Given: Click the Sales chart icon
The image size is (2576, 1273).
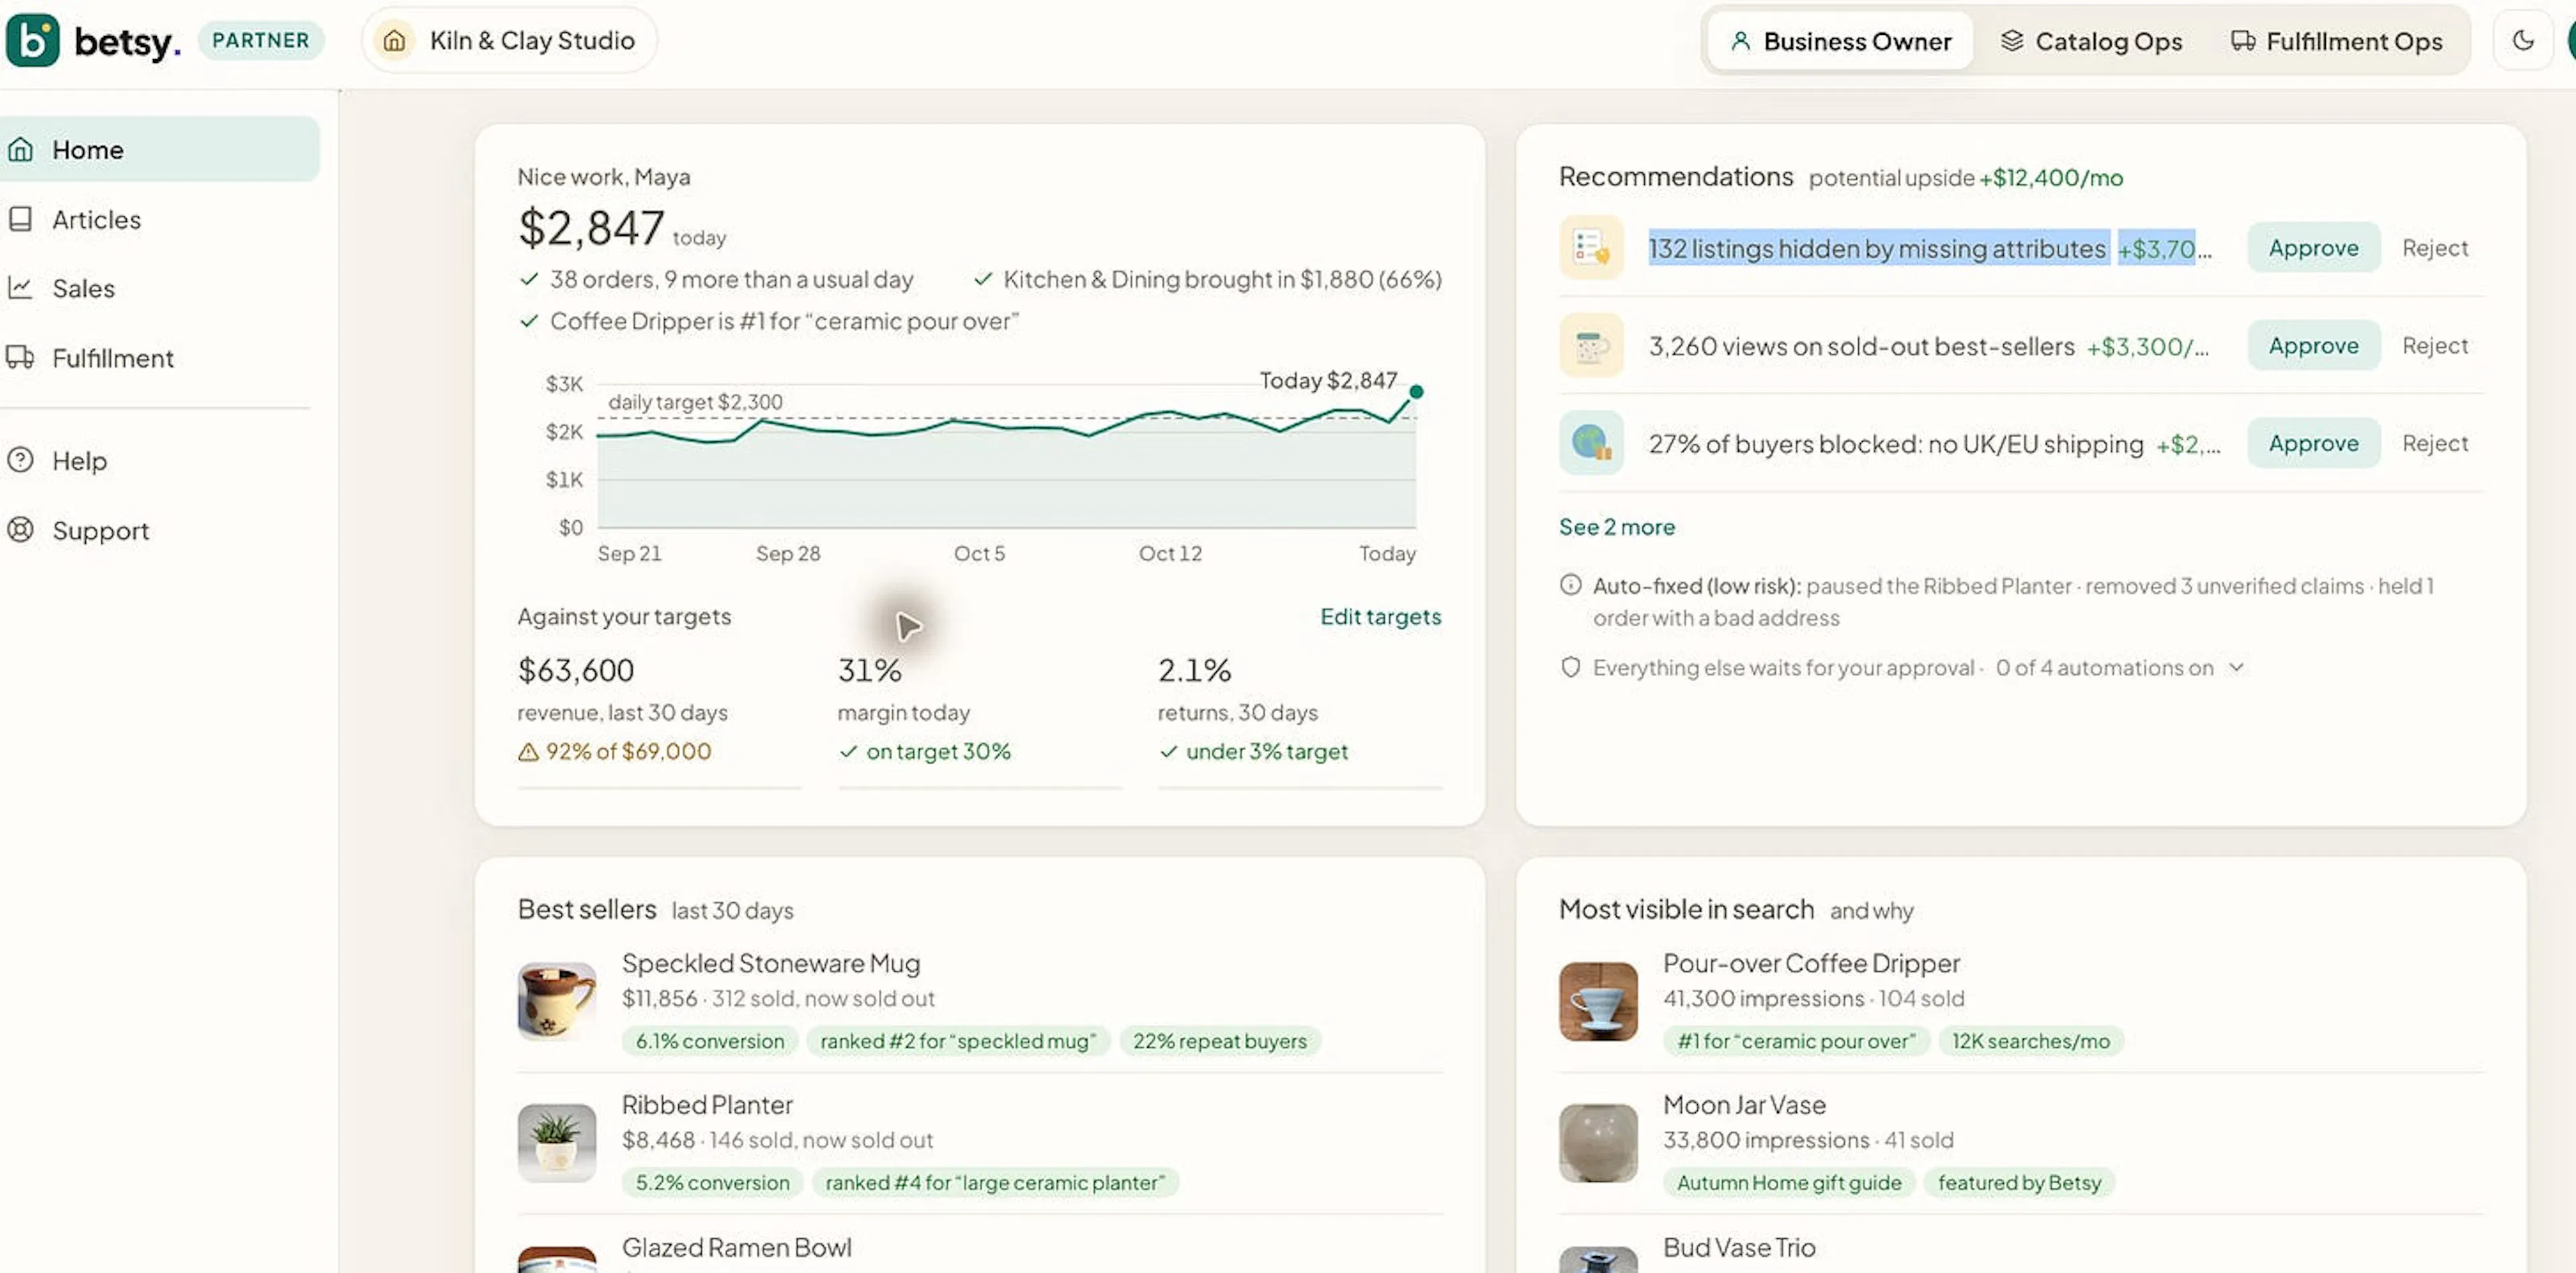Looking at the screenshot, I should 20,288.
